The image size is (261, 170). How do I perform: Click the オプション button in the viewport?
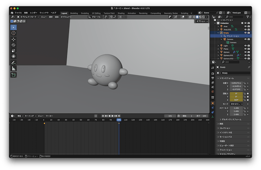[x=201, y=21]
